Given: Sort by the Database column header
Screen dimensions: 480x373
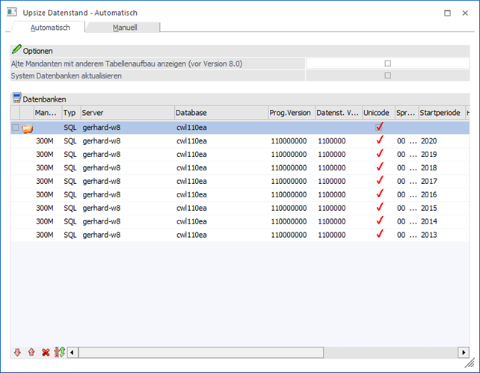Looking at the screenshot, I should click(221, 112).
